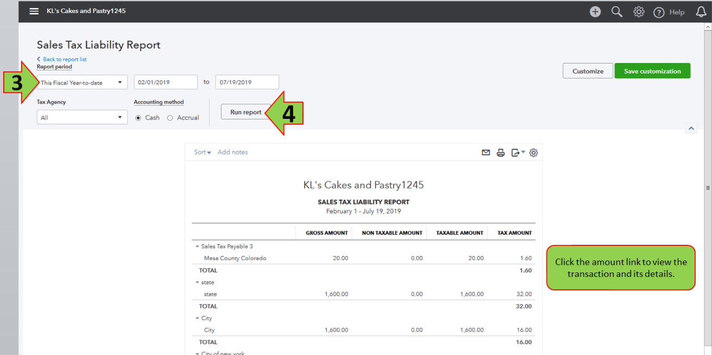712x355 pixels.
Task: Open the Sort dropdown
Action: pos(202,153)
